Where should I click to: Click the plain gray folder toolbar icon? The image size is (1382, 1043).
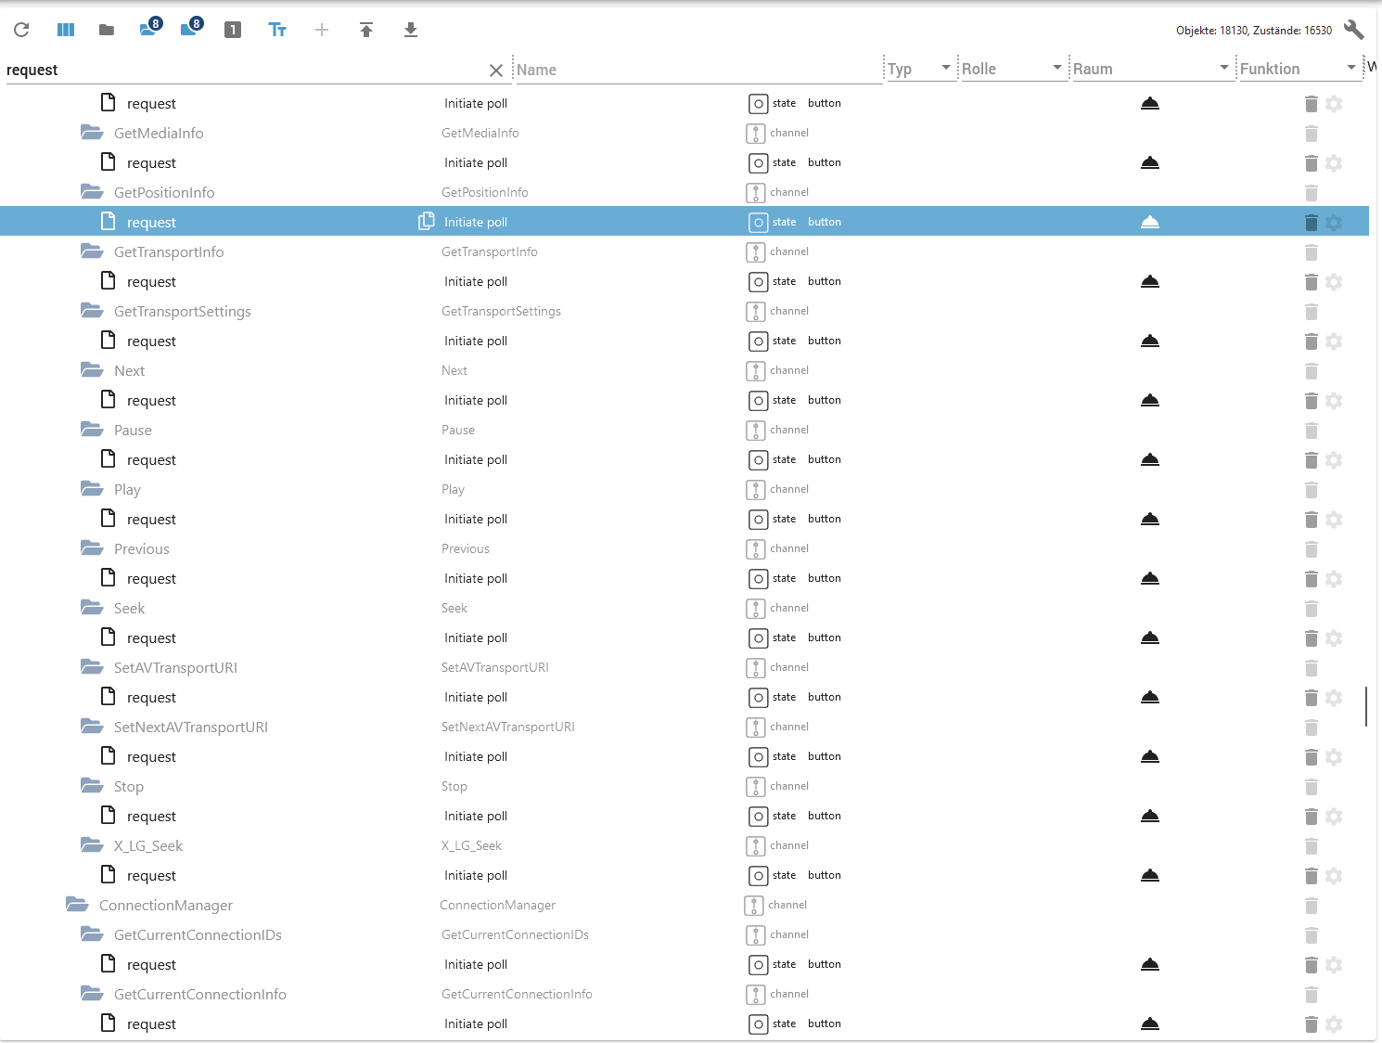(x=107, y=30)
